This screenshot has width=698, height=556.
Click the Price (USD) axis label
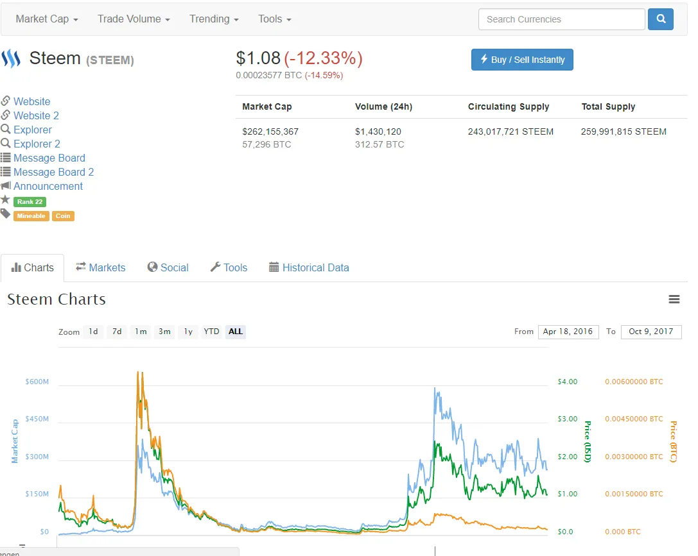coord(588,442)
